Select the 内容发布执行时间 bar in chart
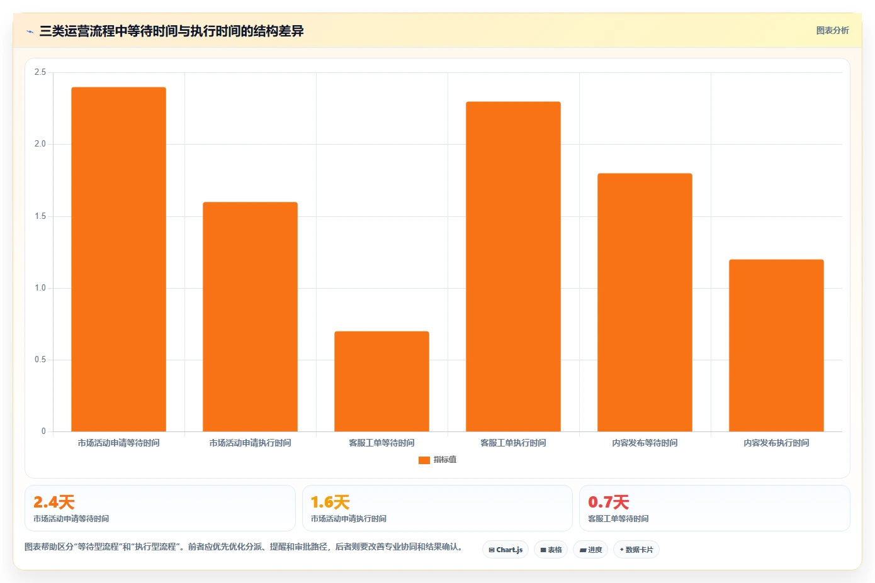 click(776, 345)
